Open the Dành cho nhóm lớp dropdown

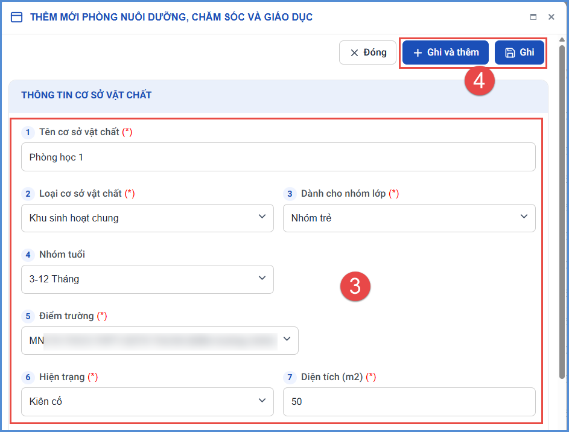tap(409, 218)
